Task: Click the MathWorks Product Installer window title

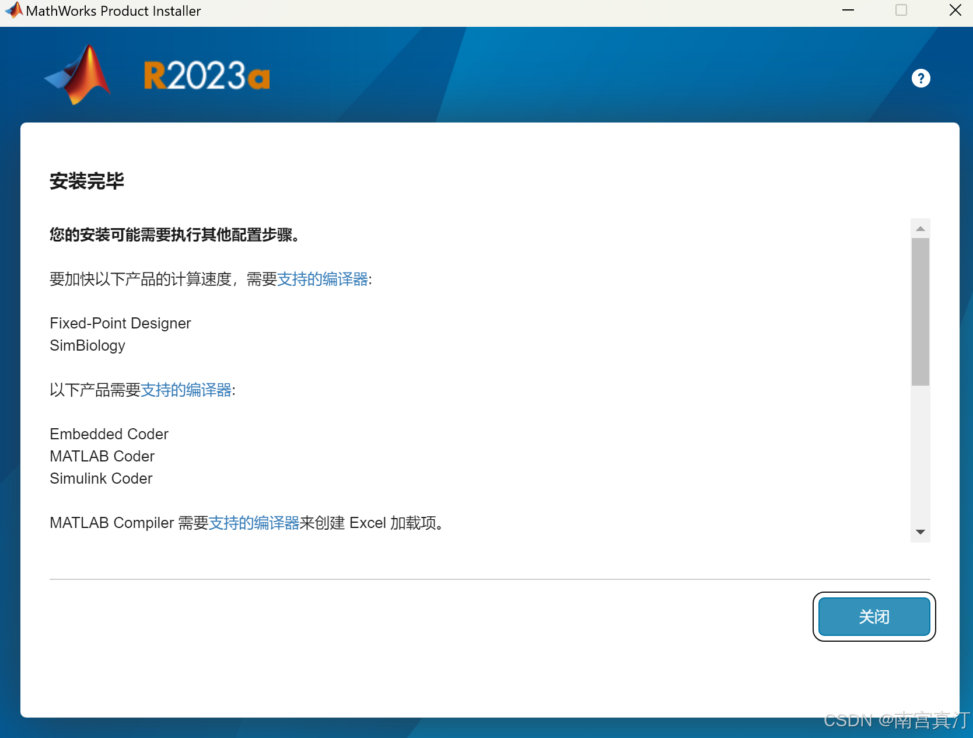Action: point(113,11)
